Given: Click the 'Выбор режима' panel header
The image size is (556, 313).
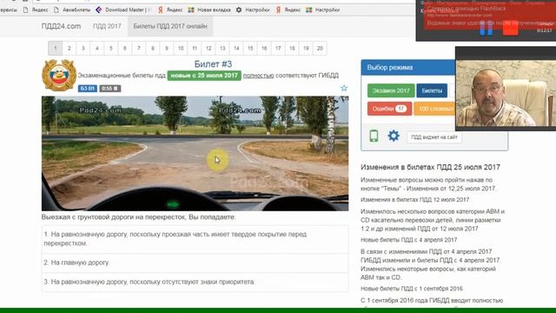Looking at the screenshot, I should 408,68.
